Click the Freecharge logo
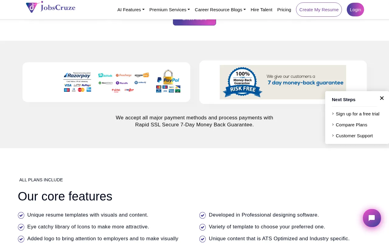Viewport: 389px width, 243px height. tap(124, 75)
